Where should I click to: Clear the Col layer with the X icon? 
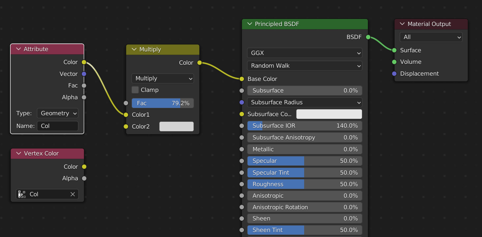(73, 194)
